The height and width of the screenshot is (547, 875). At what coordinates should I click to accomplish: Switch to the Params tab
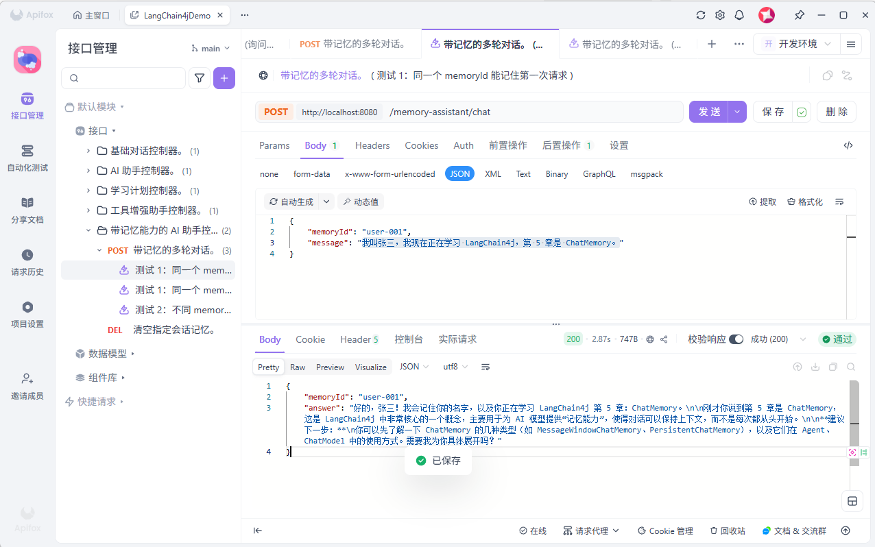(x=274, y=145)
